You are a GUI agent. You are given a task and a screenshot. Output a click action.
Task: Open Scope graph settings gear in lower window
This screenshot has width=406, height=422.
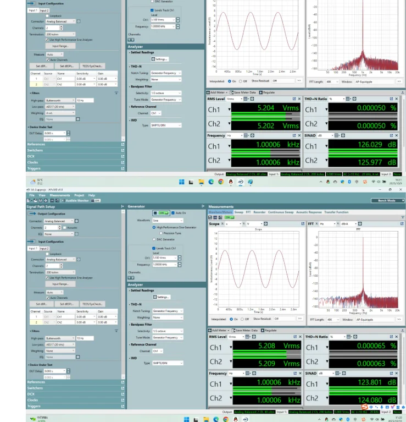click(x=265, y=223)
